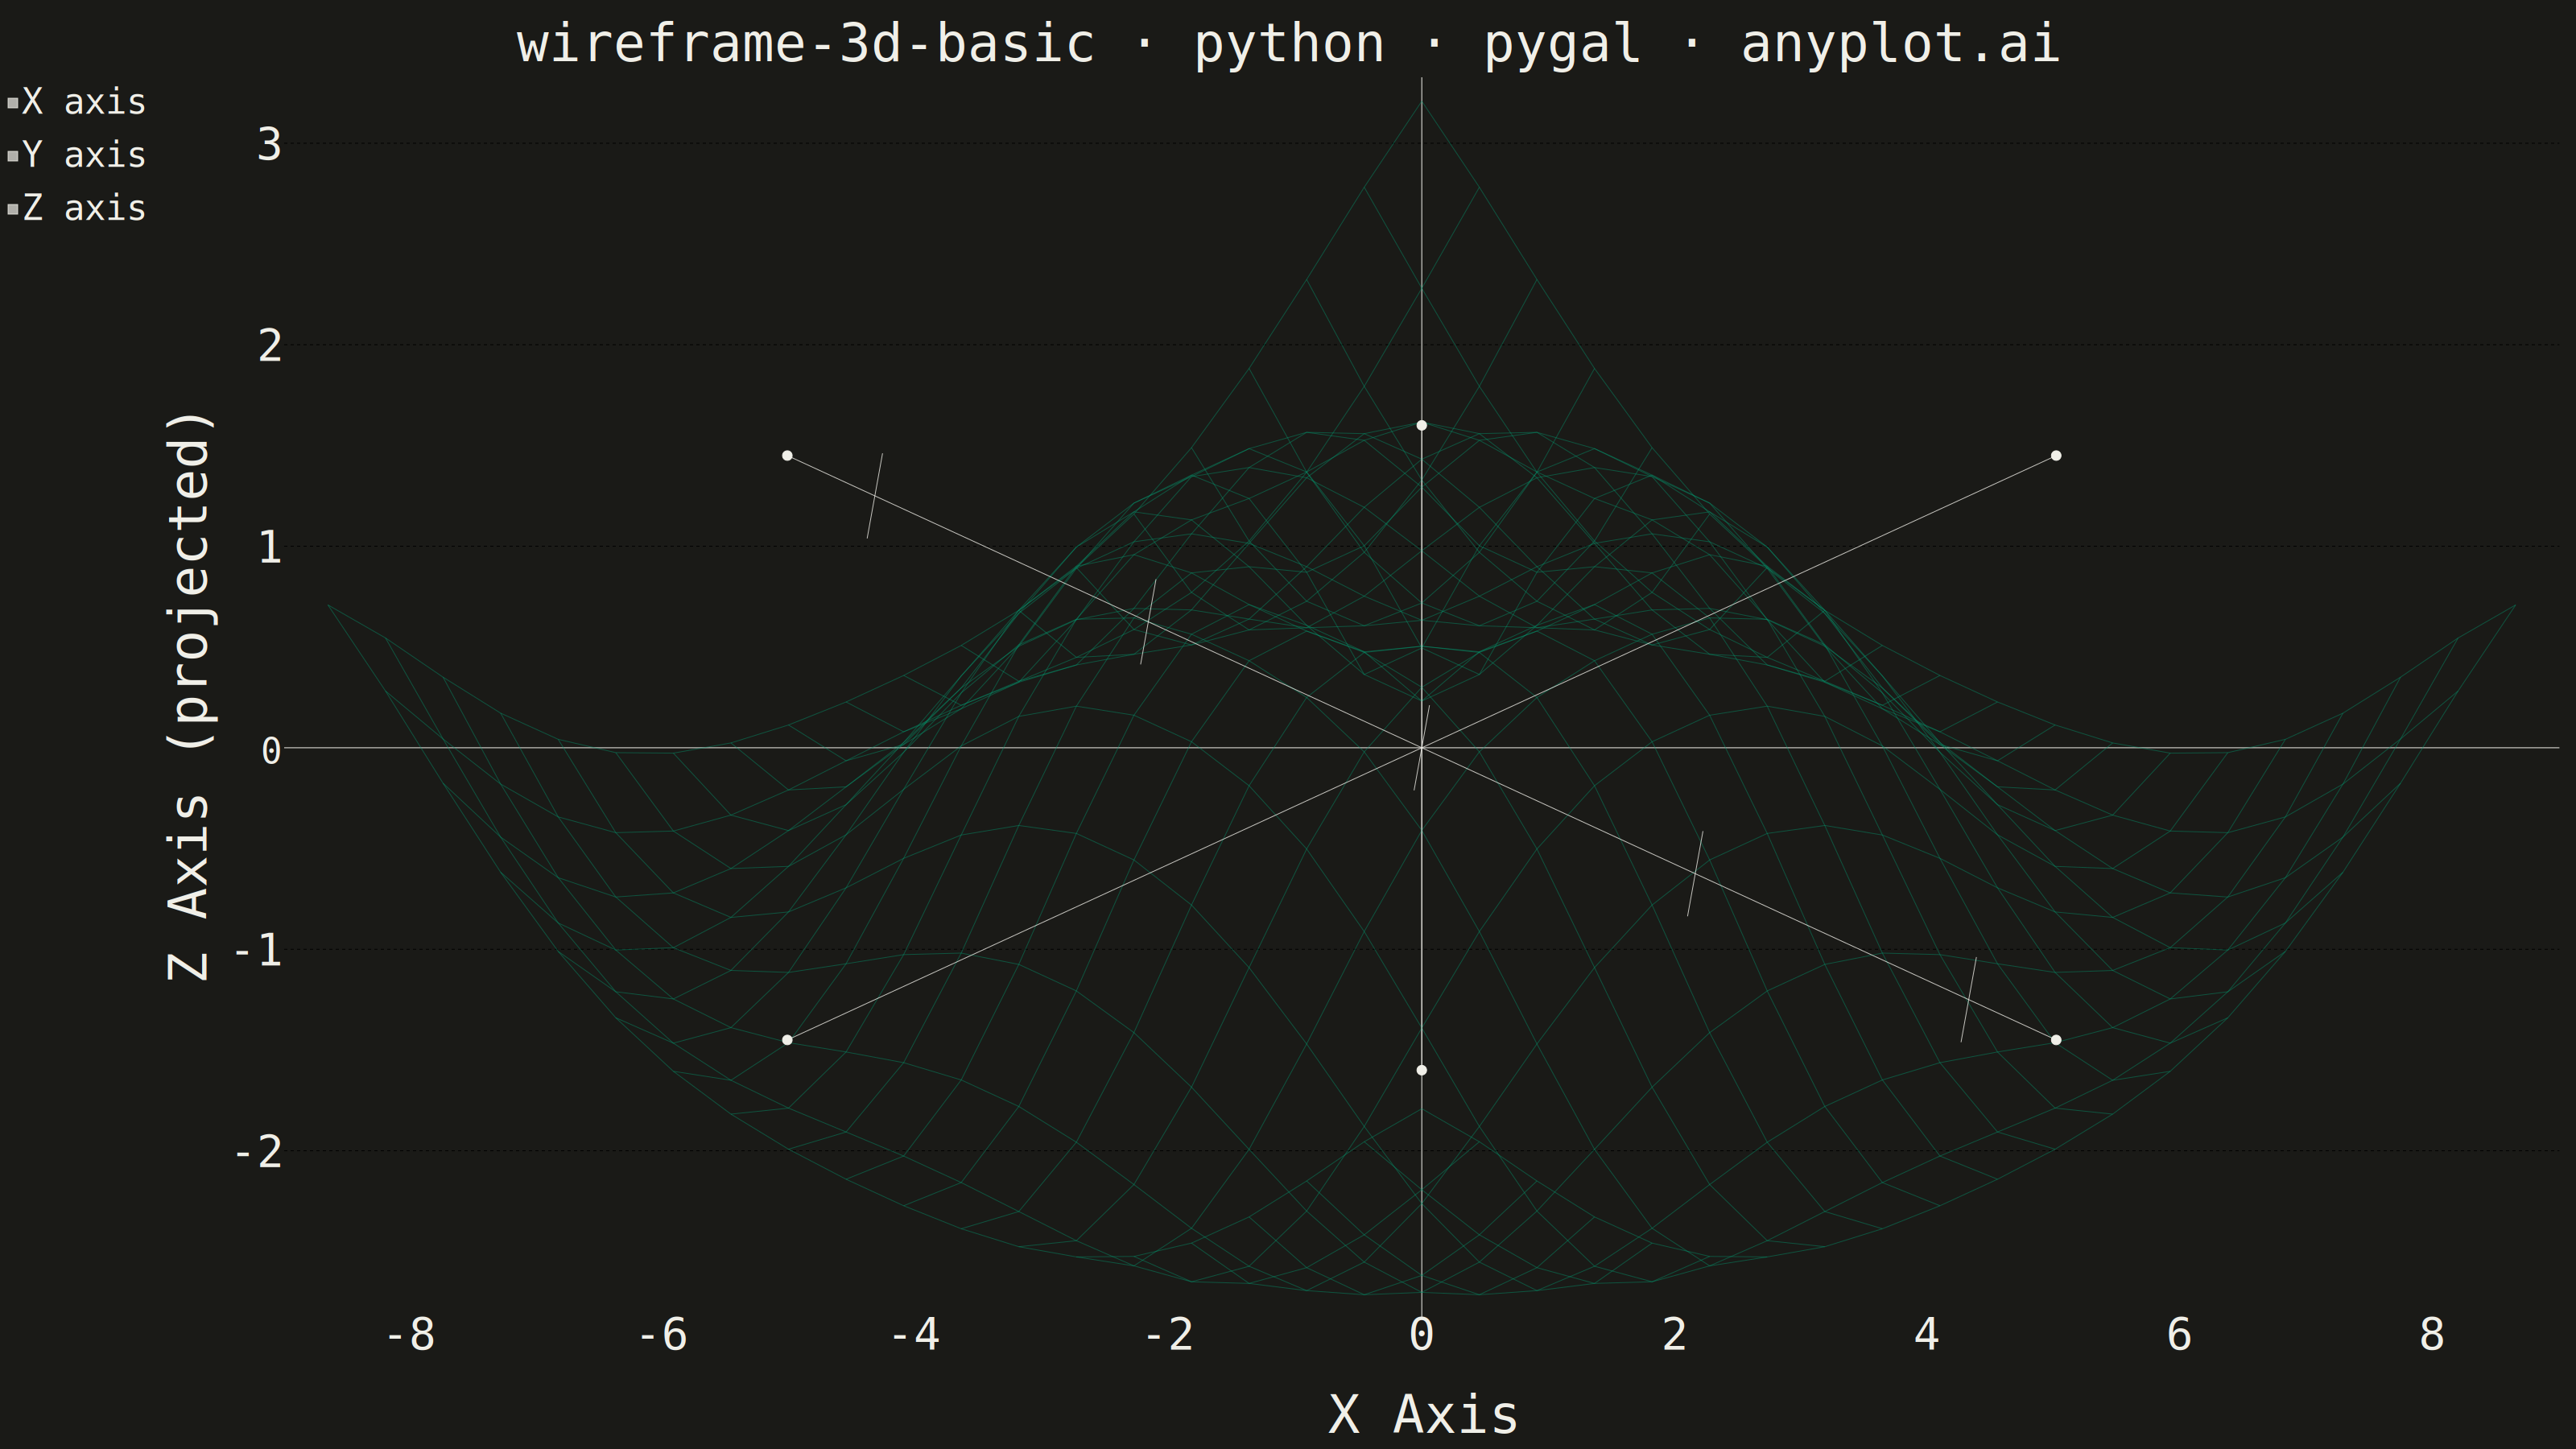Screen dimensions: 2576x1449
Task: Click the lower-right axis endpoint dot
Action: 2056,1040
